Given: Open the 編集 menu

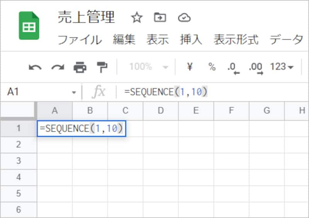Looking at the screenshot, I should click(x=124, y=39).
